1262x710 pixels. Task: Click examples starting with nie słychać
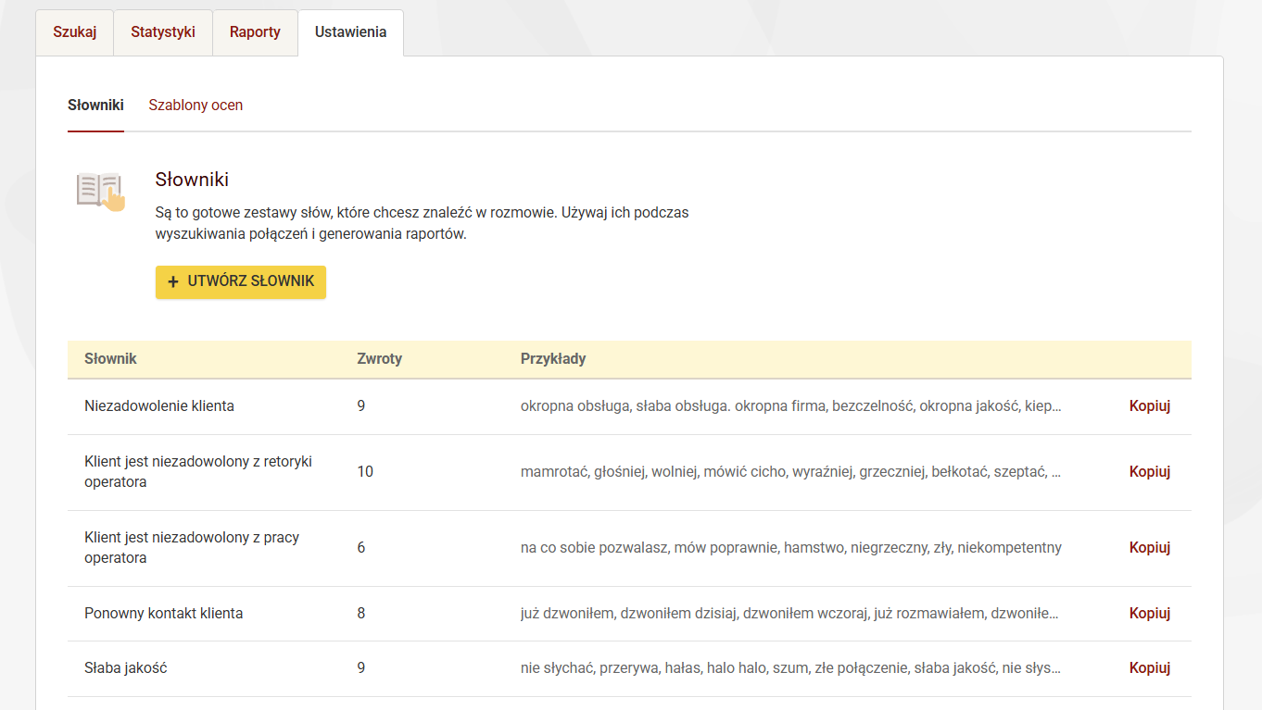tap(791, 668)
